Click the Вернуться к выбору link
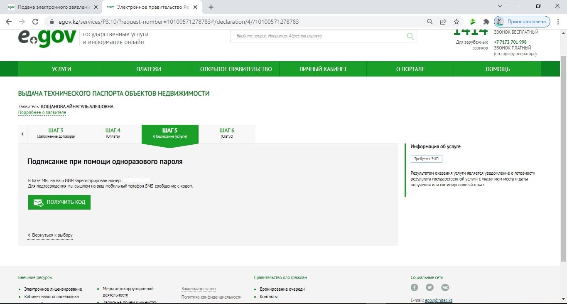 point(50,235)
